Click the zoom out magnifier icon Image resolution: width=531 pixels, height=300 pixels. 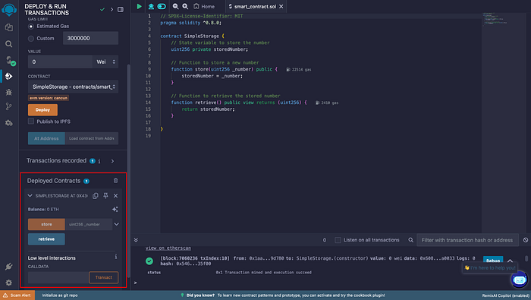175,6
